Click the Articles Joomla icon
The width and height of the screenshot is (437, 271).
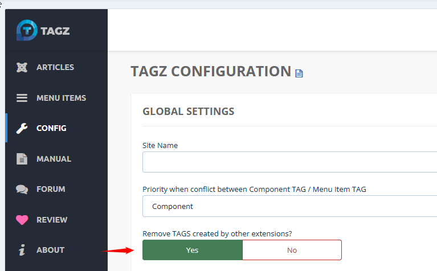tap(22, 67)
